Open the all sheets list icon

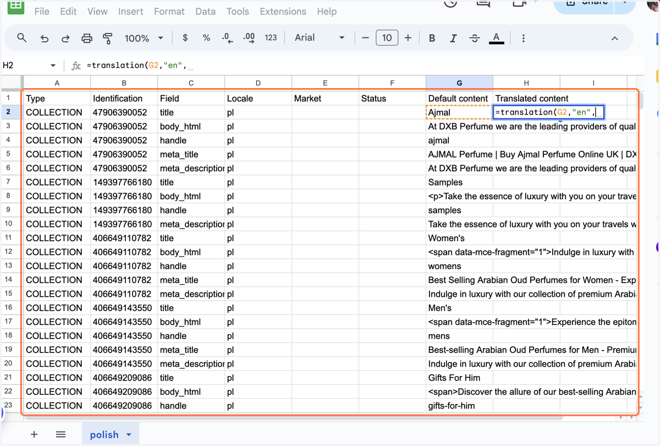pos(61,434)
